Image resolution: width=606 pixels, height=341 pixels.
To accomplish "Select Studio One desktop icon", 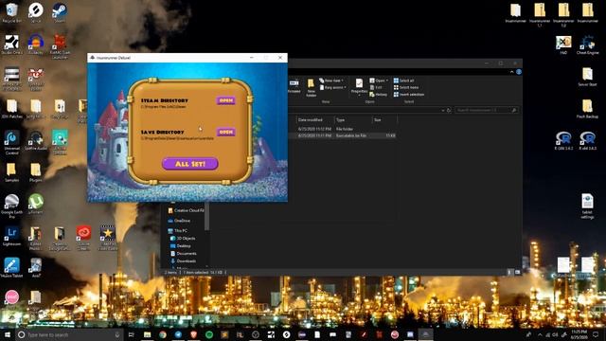I will (x=11, y=45).
